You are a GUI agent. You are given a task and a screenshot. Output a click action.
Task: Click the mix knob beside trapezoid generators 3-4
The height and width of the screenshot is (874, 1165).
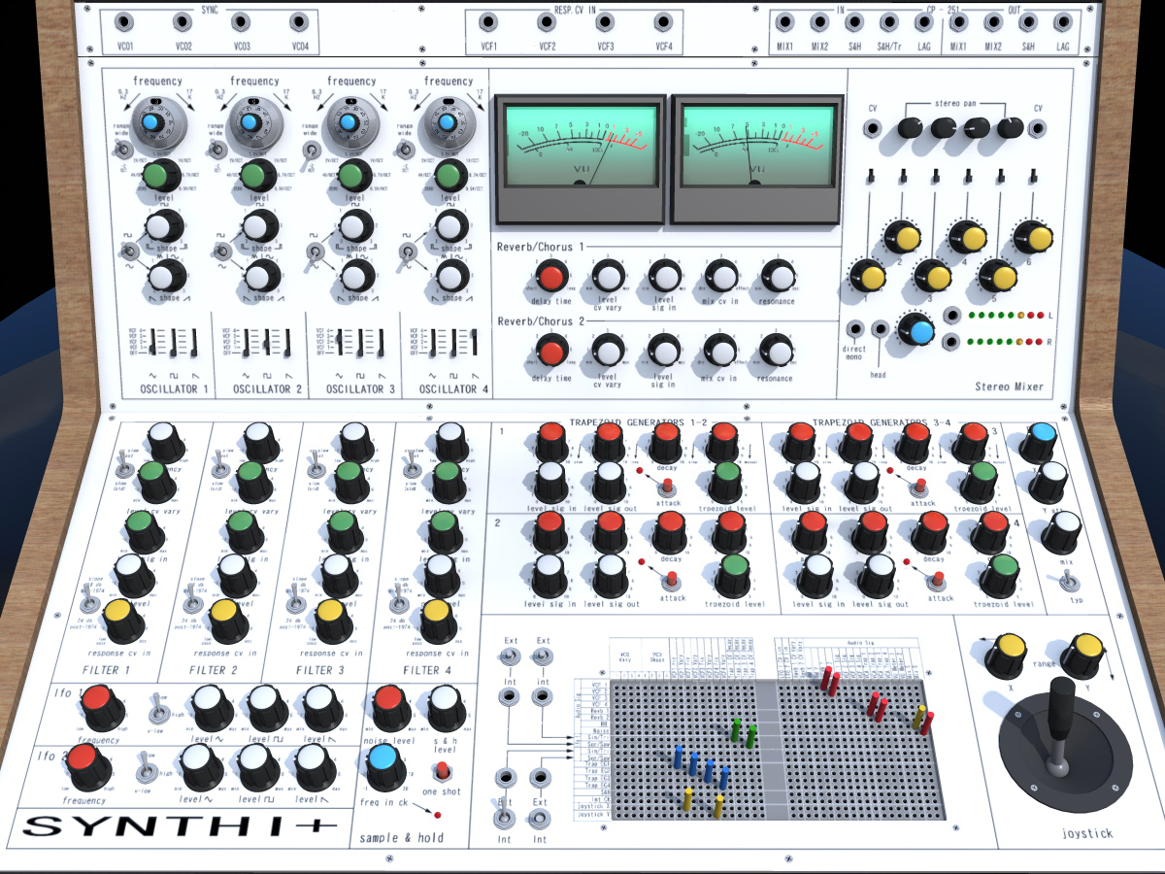[x=1062, y=530]
